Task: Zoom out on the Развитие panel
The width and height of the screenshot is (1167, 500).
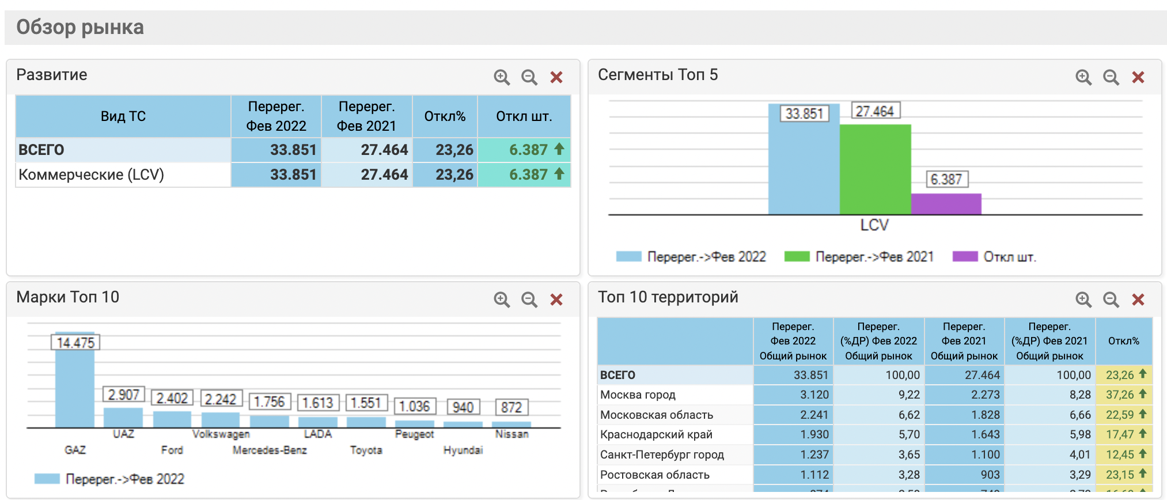Action: 529,77
